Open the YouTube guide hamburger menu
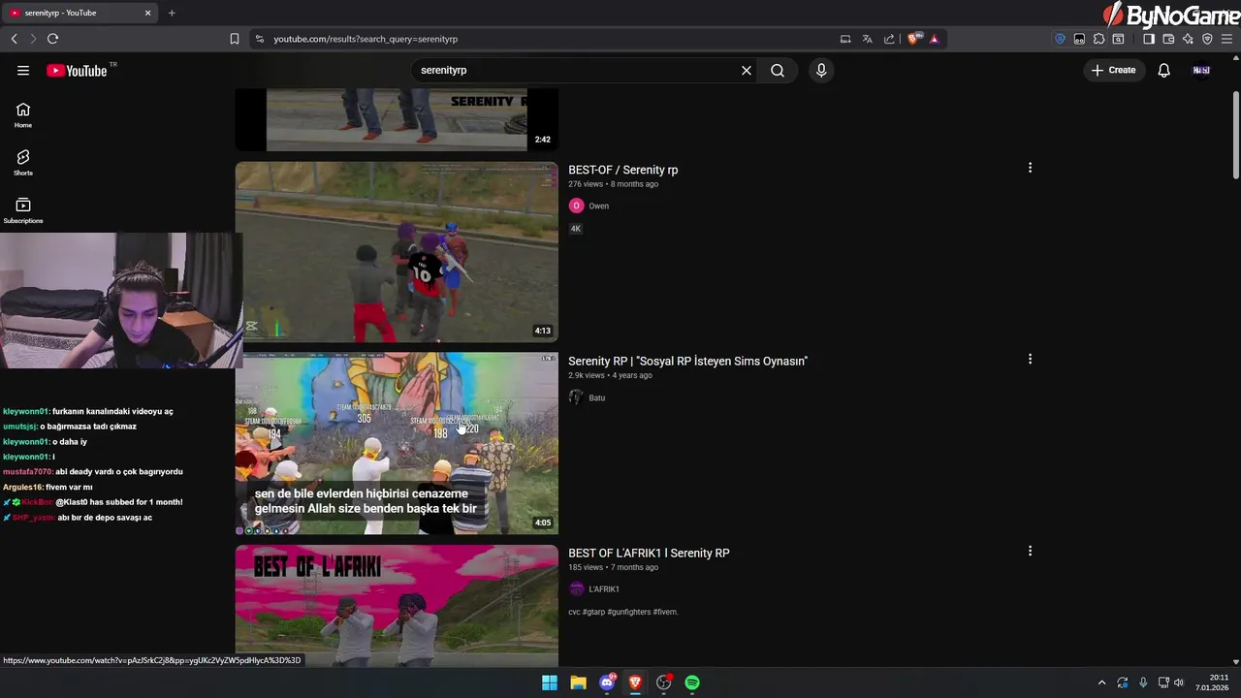Image resolution: width=1241 pixels, height=698 pixels. click(x=23, y=70)
